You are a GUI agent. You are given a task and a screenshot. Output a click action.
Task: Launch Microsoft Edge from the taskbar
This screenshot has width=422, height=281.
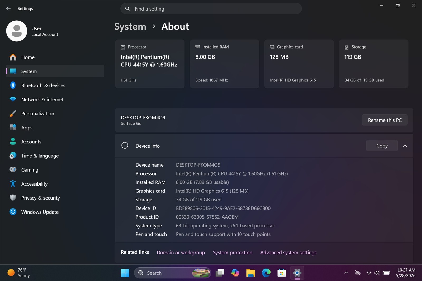pyautogui.click(x=266, y=273)
